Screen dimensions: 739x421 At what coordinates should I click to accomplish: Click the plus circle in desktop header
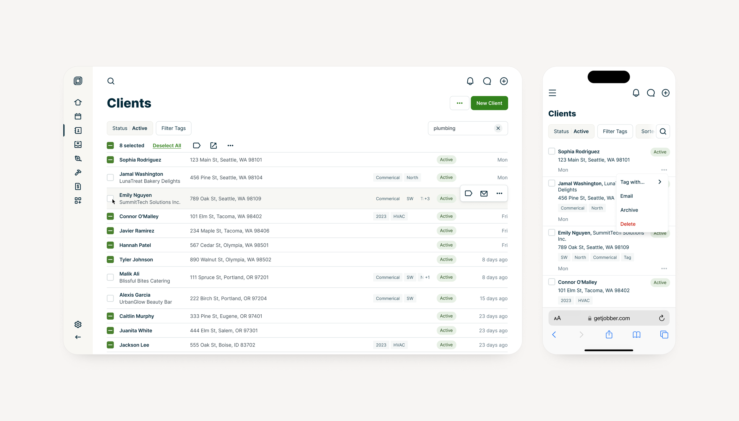pyautogui.click(x=504, y=81)
